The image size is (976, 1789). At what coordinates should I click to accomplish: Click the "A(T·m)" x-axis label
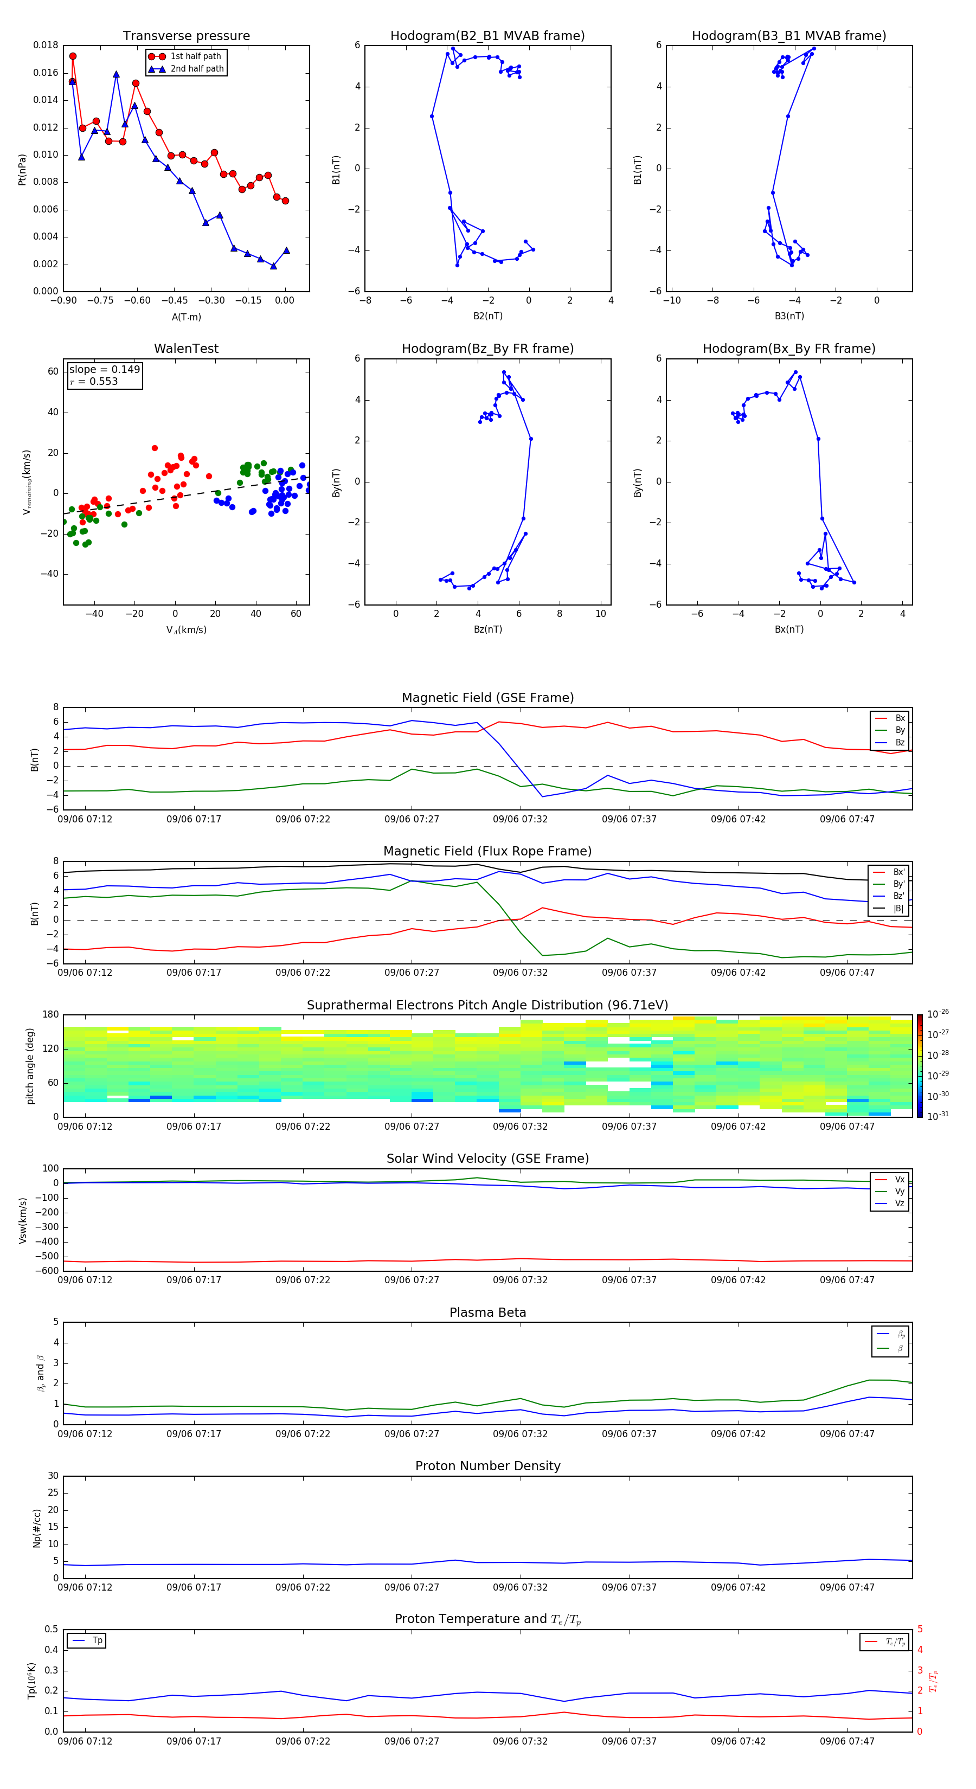pyautogui.click(x=186, y=317)
